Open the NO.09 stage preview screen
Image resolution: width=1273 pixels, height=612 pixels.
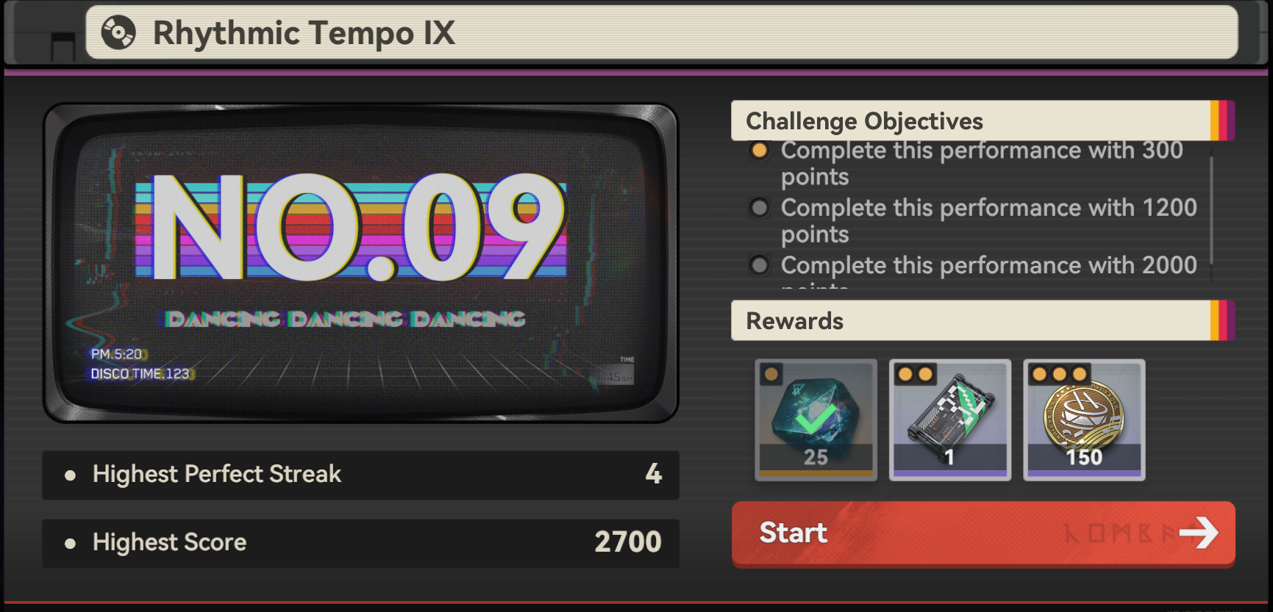(360, 263)
